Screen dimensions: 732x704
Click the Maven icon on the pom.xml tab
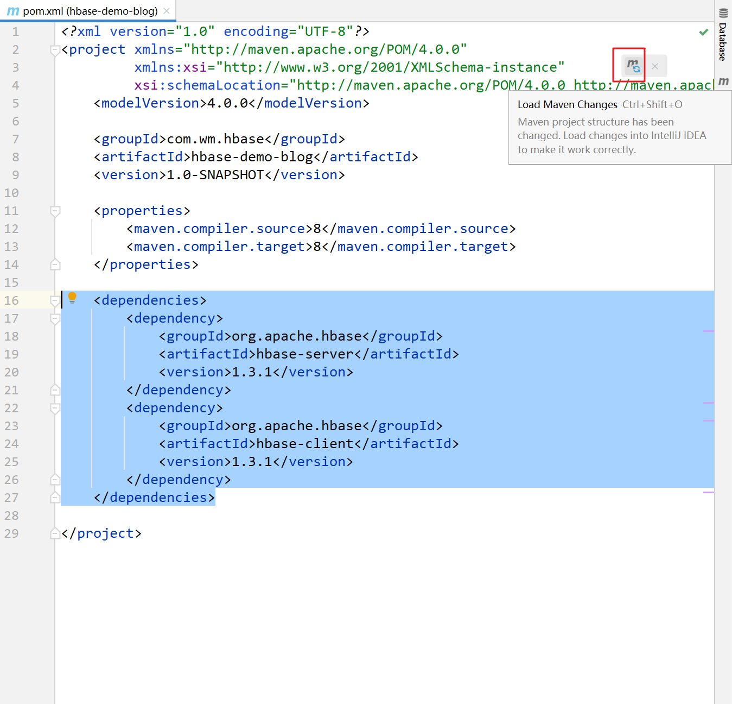coord(13,11)
